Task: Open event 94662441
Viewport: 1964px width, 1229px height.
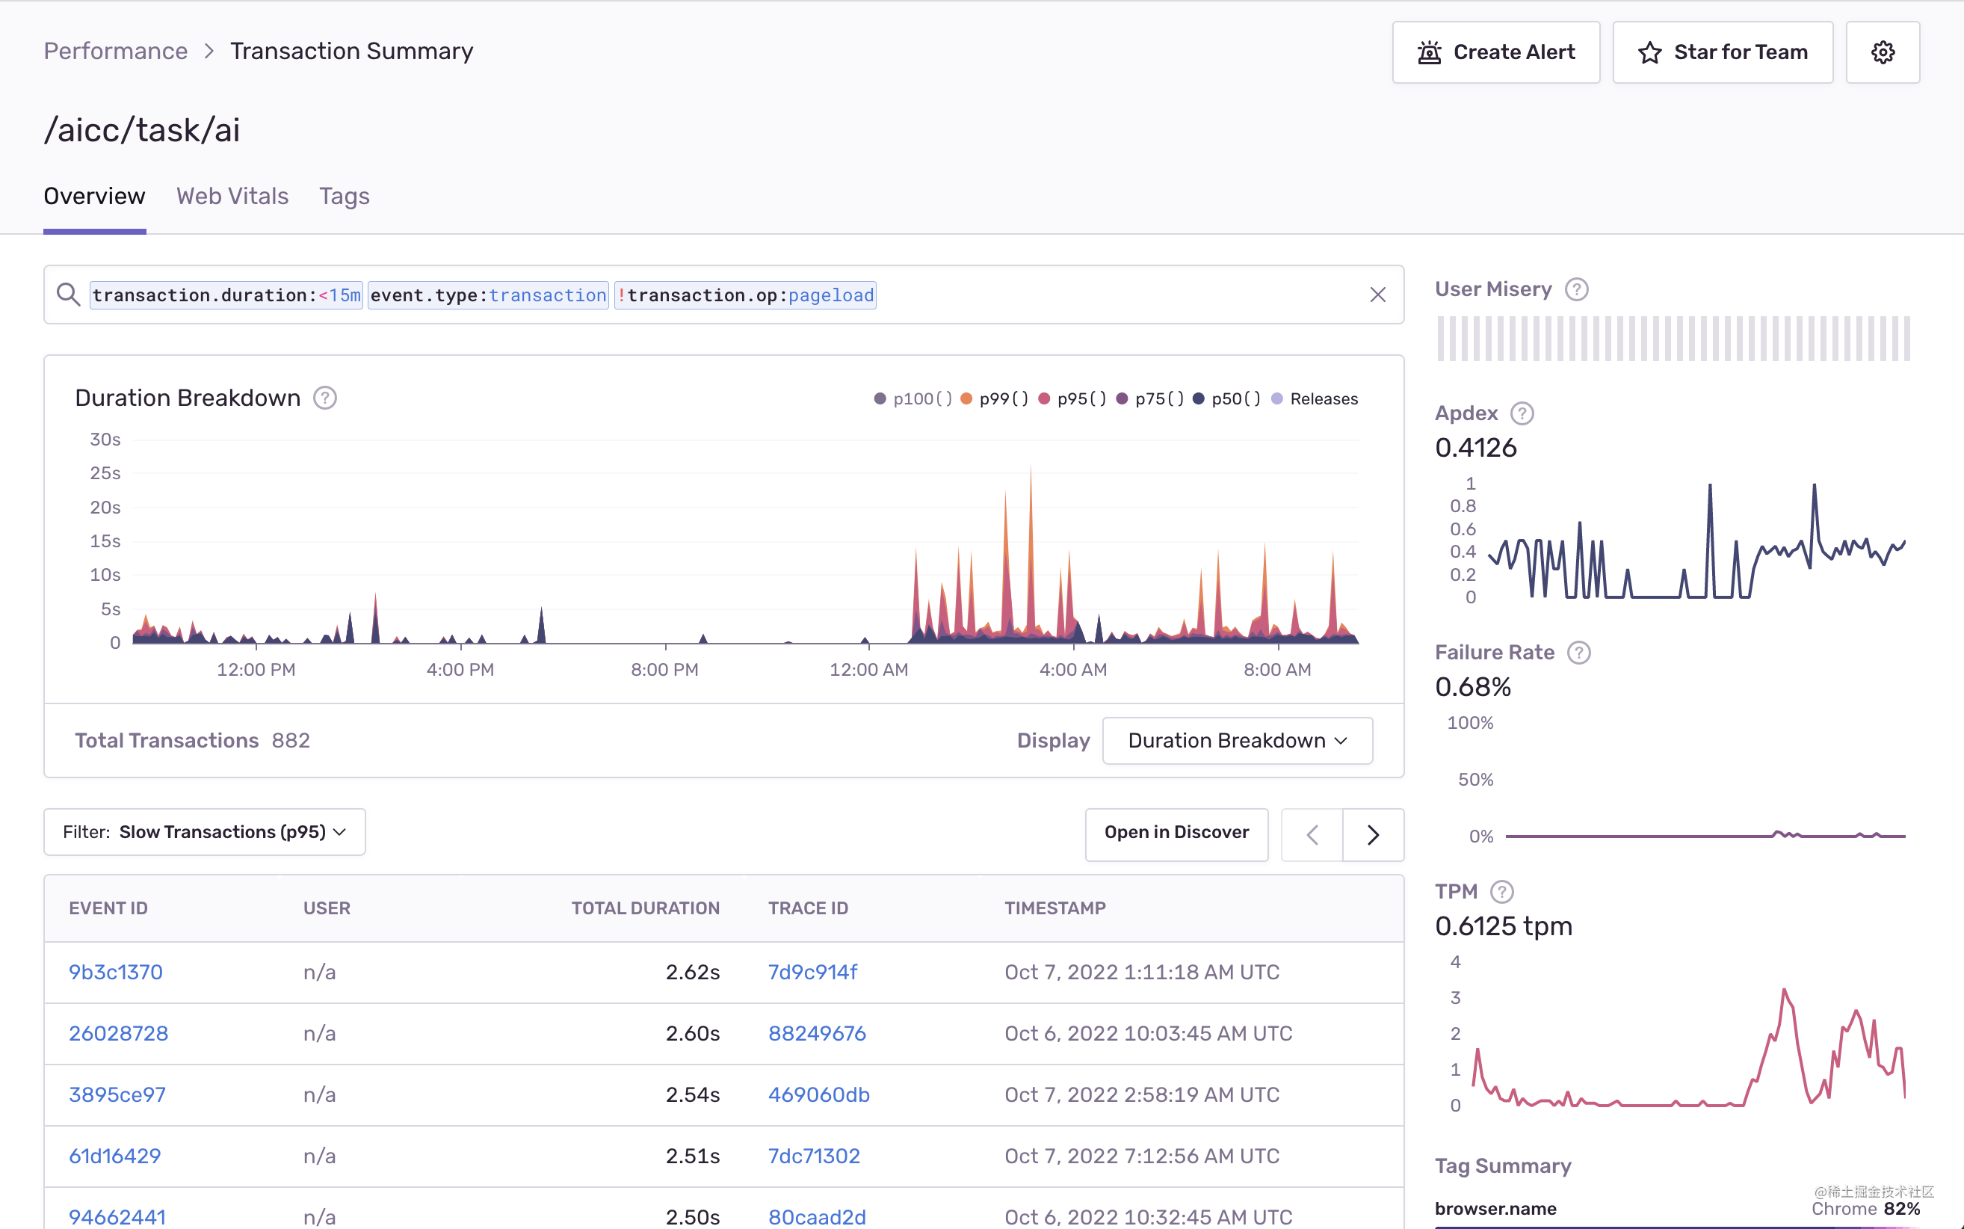Action: [x=117, y=1216]
